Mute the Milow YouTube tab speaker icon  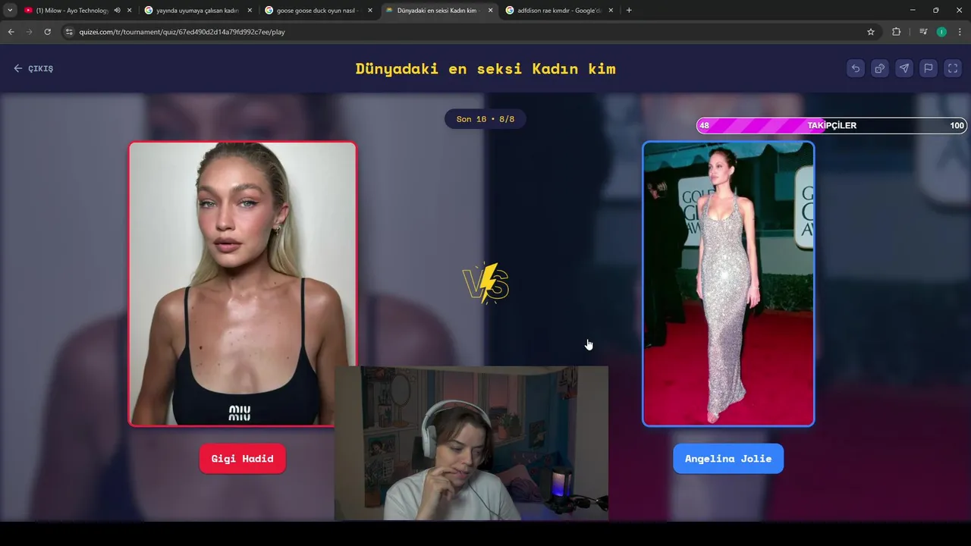point(117,11)
